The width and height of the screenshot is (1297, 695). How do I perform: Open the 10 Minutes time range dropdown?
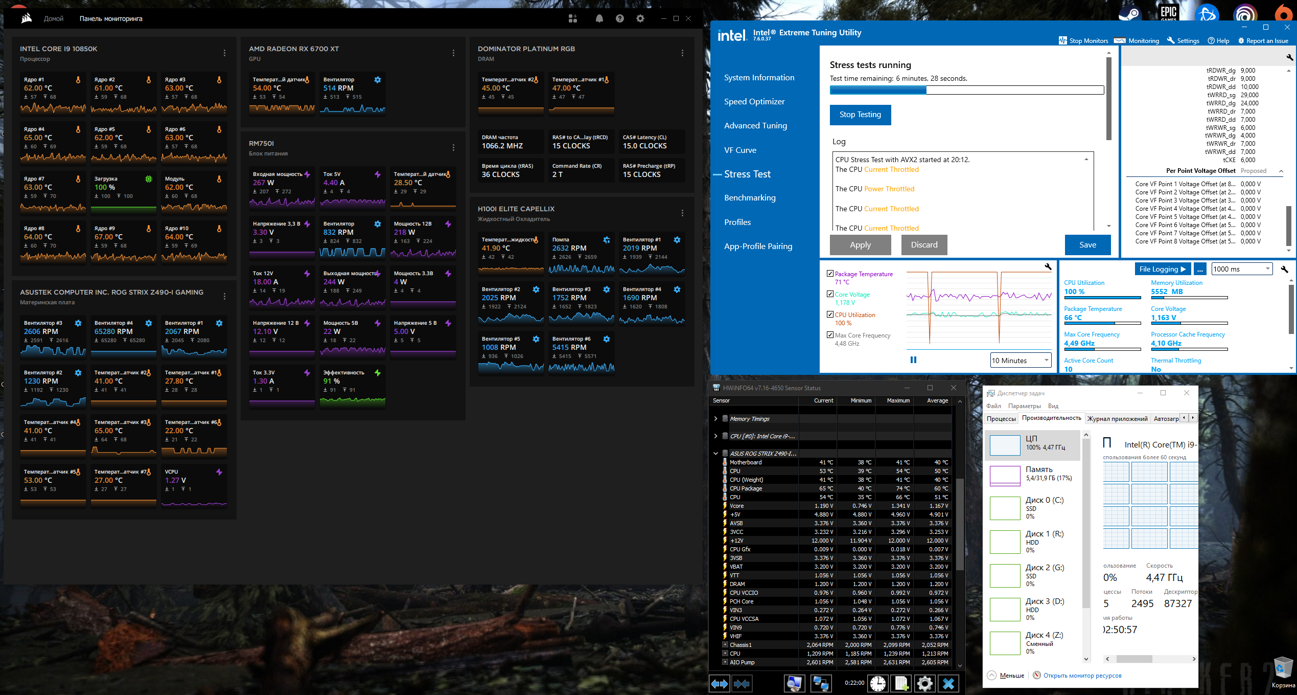click(1020, 361)
